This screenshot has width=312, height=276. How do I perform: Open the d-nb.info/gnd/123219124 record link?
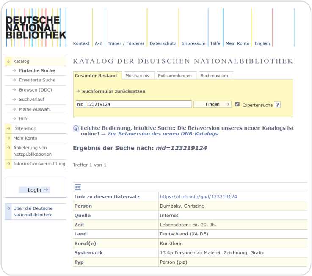pos(198,197)
